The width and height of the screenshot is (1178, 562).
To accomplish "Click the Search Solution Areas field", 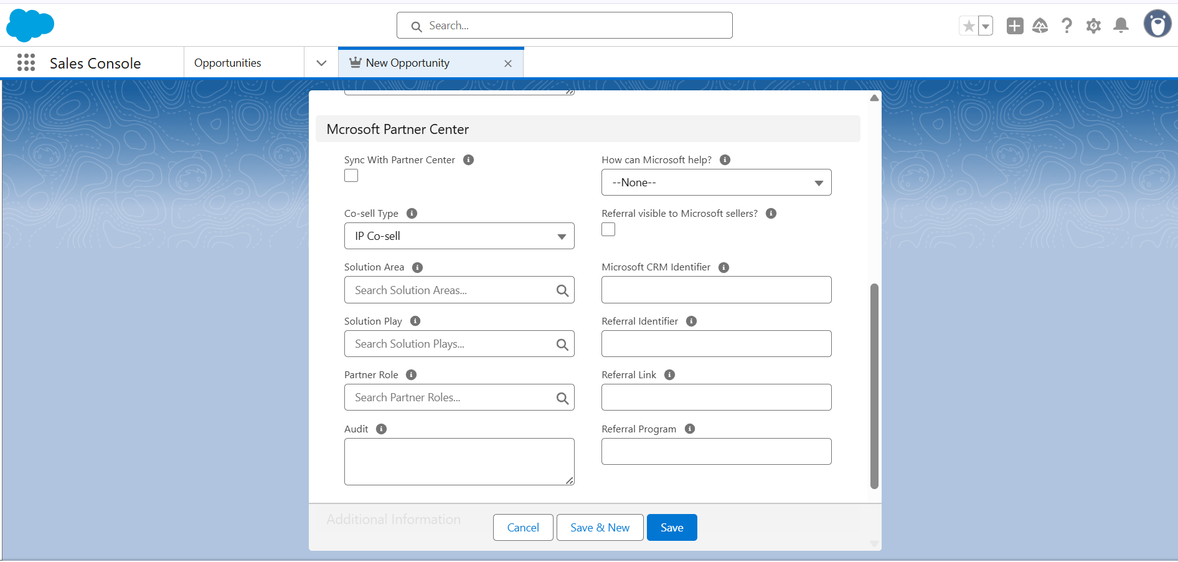I will 451,290.
